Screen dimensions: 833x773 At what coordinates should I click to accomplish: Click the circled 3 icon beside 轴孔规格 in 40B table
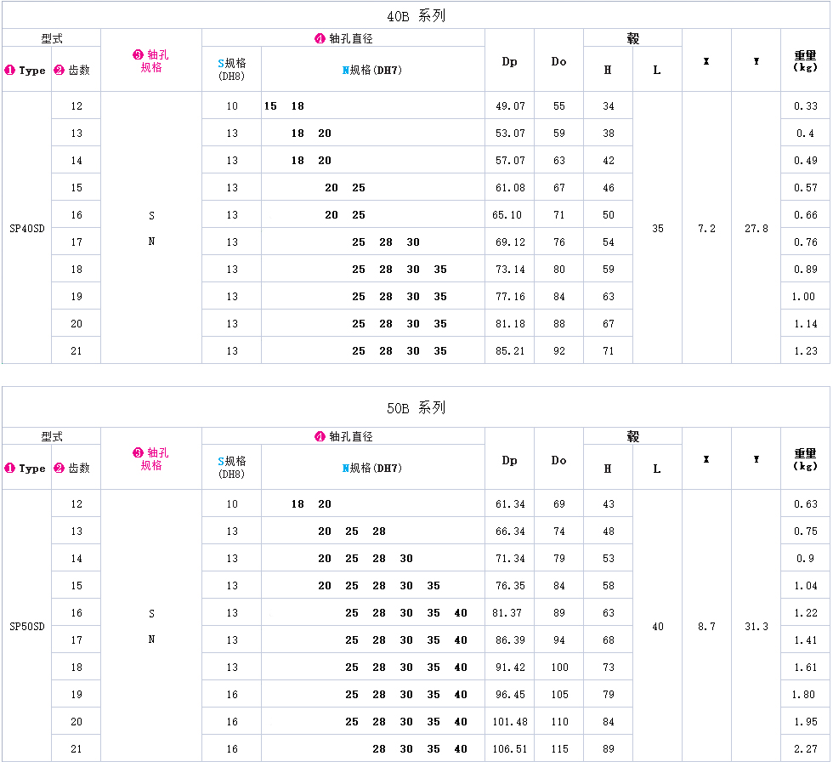click(139, 55)
